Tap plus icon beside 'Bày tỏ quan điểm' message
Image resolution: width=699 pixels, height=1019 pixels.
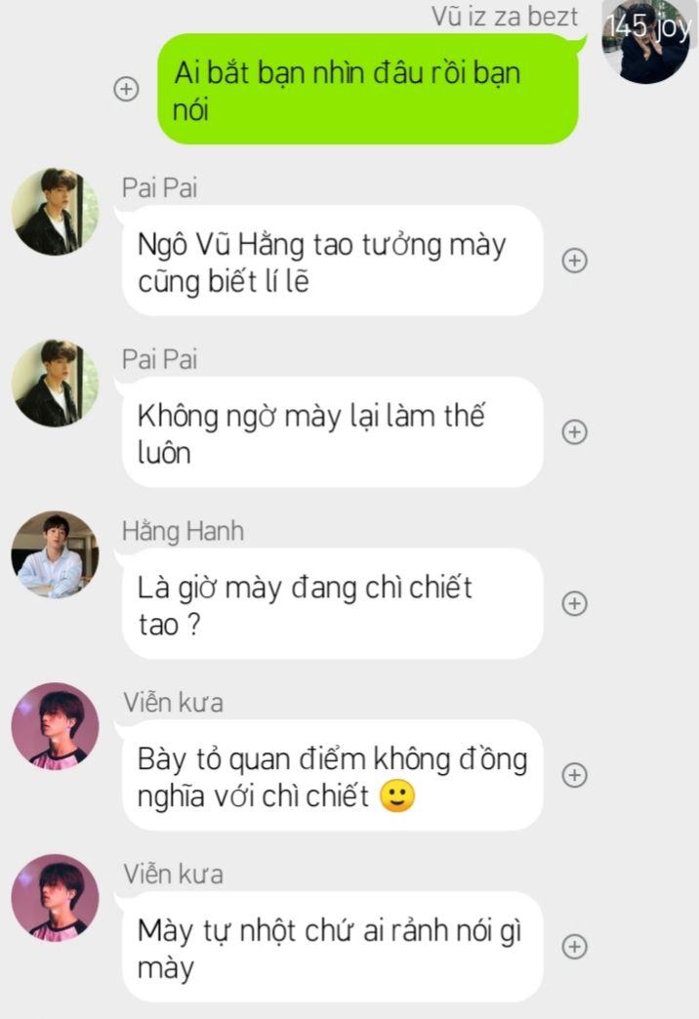[574, 775]
